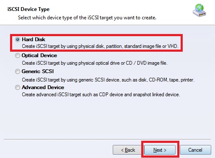
Task: Click the bold Hard Disk label
Action: [x=34, y=39]
